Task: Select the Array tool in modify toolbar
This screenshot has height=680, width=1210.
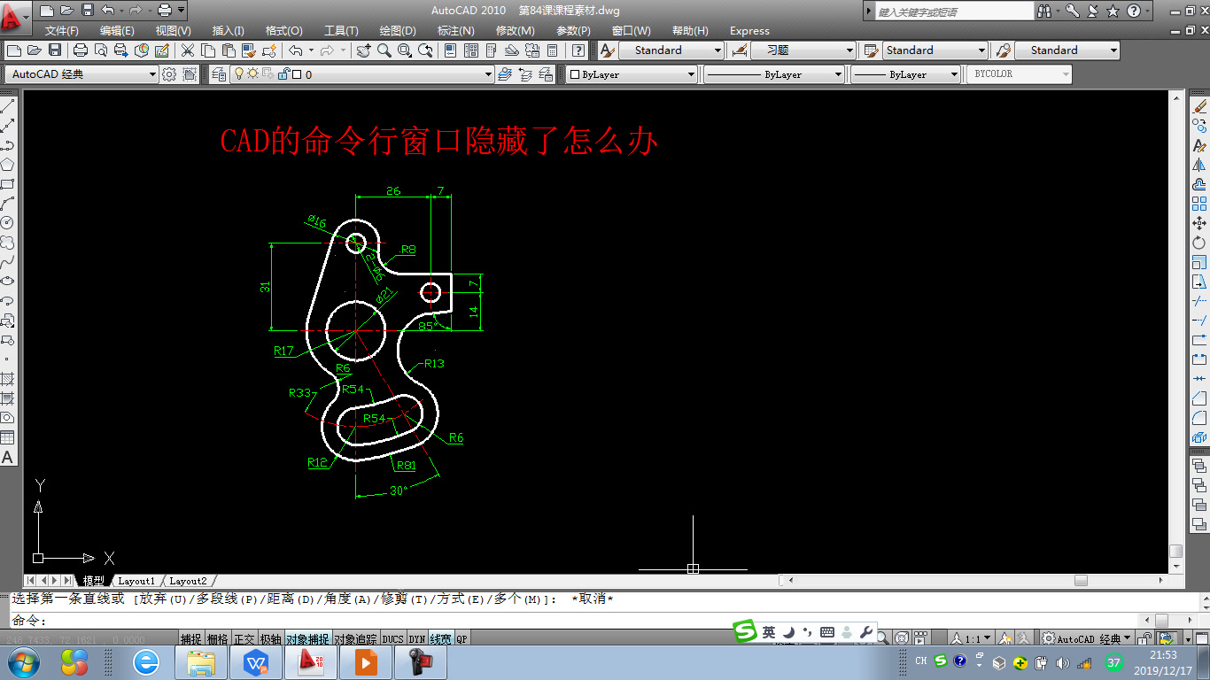Action: 1200,204
